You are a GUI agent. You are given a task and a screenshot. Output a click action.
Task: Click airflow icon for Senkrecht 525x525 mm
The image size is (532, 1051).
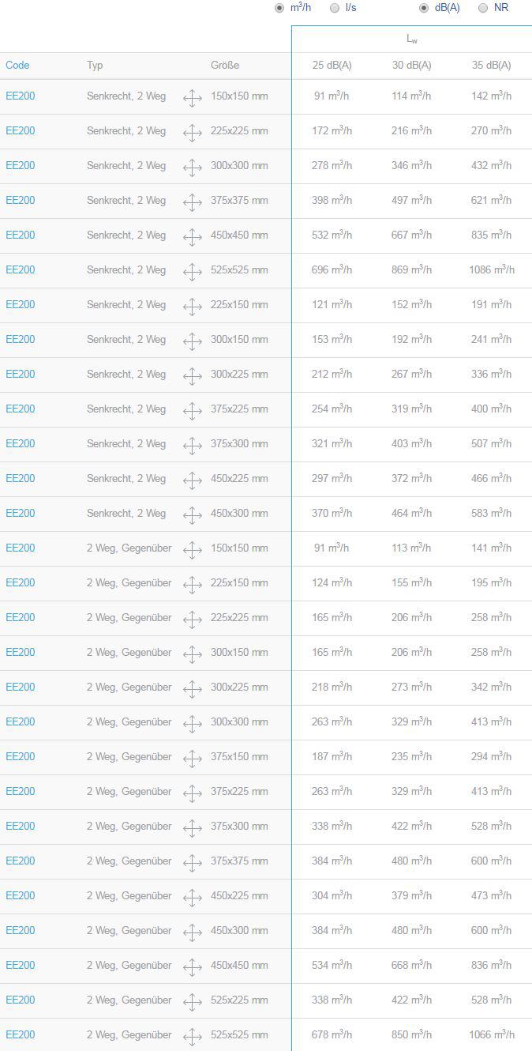[193, 272]
